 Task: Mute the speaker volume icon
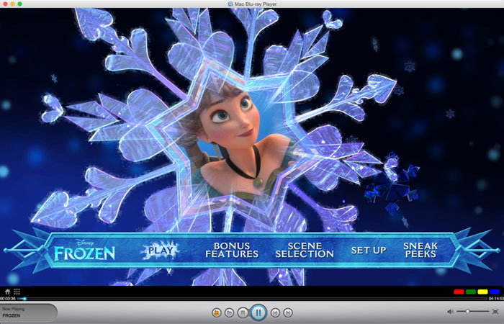450,312
